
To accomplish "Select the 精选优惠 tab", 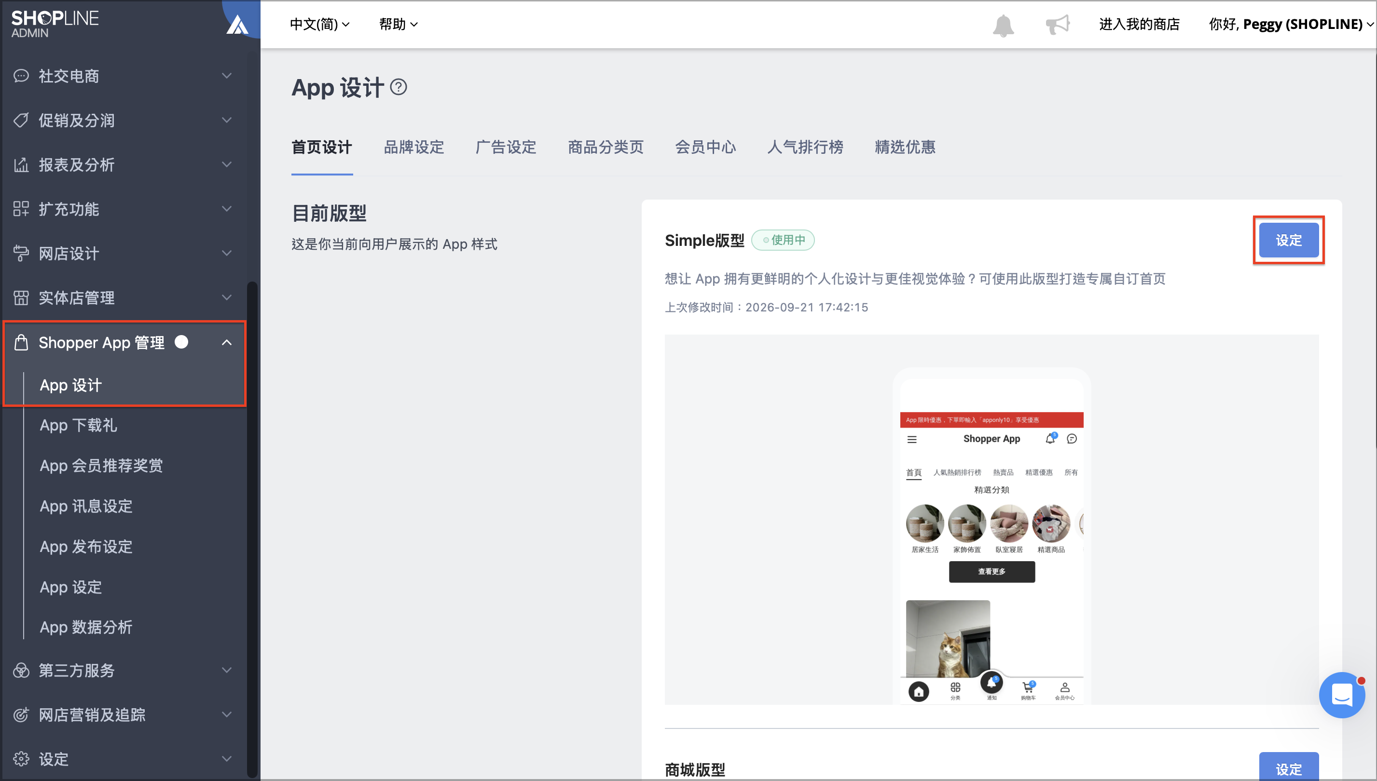I will [905, 147].
